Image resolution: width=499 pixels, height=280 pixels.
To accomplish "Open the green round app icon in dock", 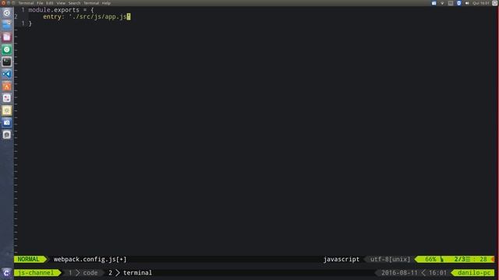I will pyautogui.click(x=7, y=50).
